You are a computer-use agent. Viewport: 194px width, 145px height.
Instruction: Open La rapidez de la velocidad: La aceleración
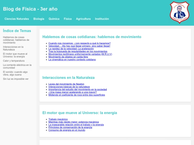71,49
